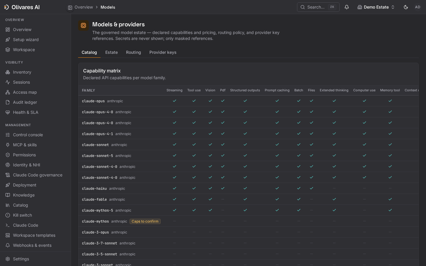Viewport: 426px width, 266px height.
Task: Click the Capability matrix heading
Action: (x=102, y=71)
